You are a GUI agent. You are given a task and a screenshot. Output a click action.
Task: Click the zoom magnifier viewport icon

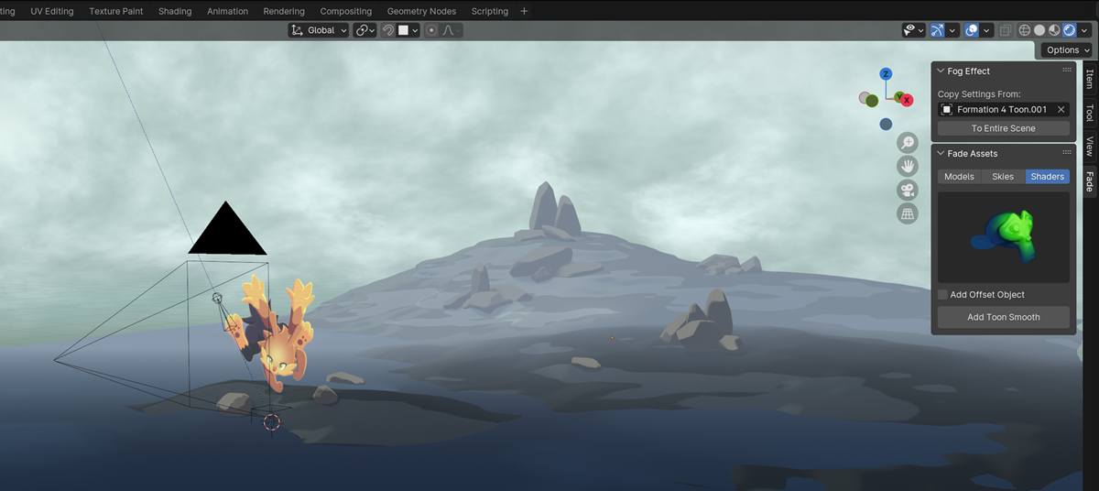point(907,143)
